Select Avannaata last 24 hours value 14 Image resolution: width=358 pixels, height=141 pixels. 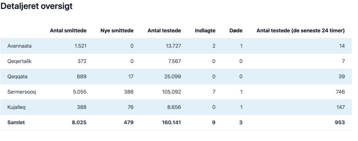coord(342,46)
